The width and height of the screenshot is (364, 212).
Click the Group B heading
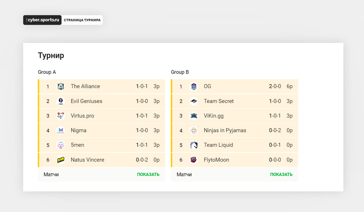[180, 72]
